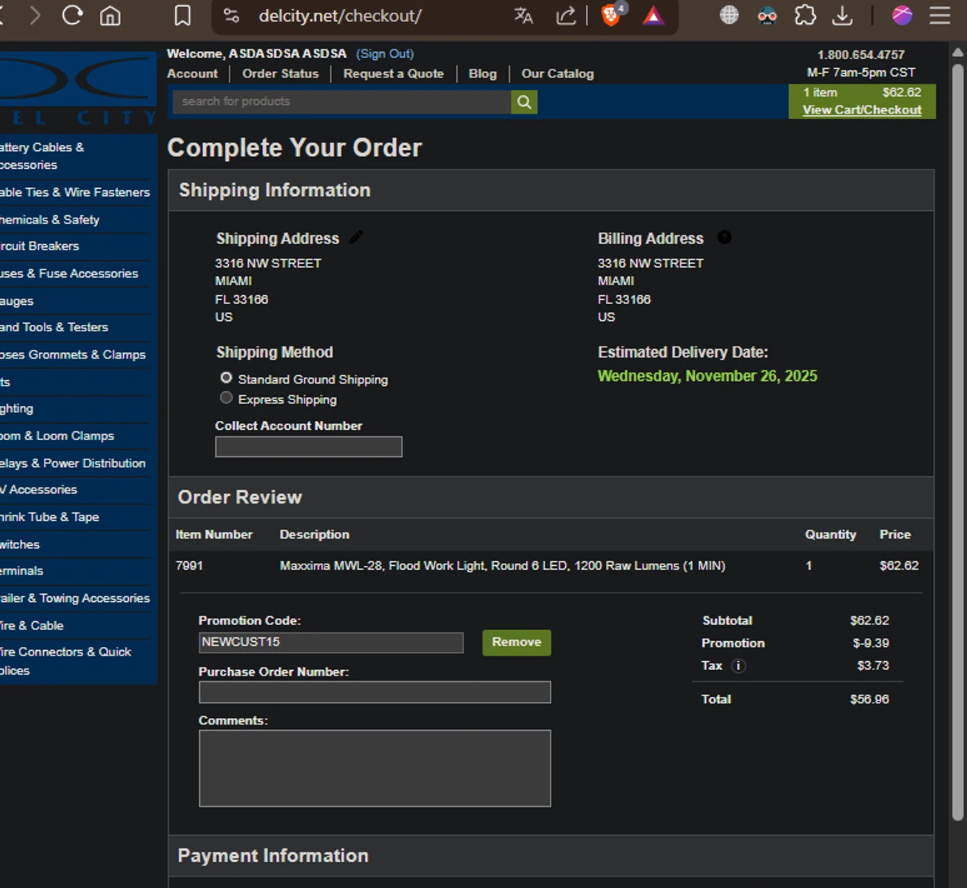Bookmark this page with the bookmark icon
The width and height of the screenshot is (967, 888).
tap(182, 15)
